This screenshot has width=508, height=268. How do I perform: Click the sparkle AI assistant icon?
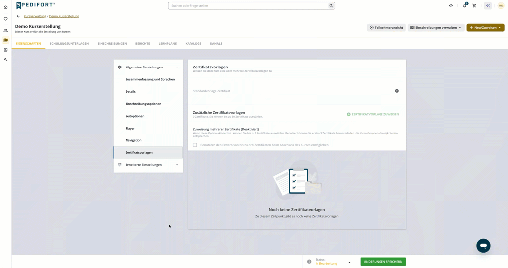488,6
